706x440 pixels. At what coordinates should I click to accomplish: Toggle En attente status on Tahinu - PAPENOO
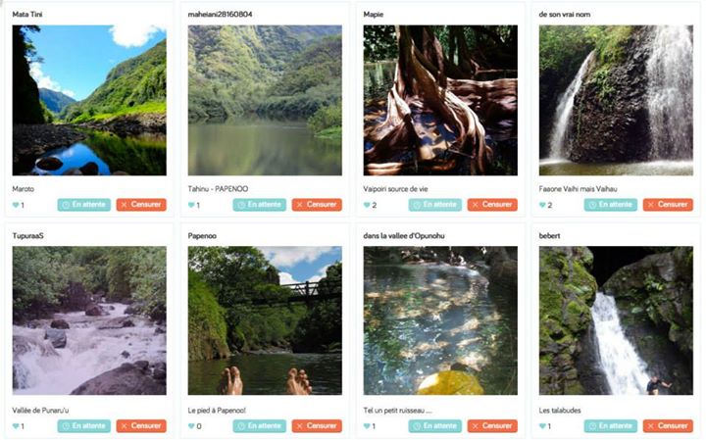click(259, 205)
